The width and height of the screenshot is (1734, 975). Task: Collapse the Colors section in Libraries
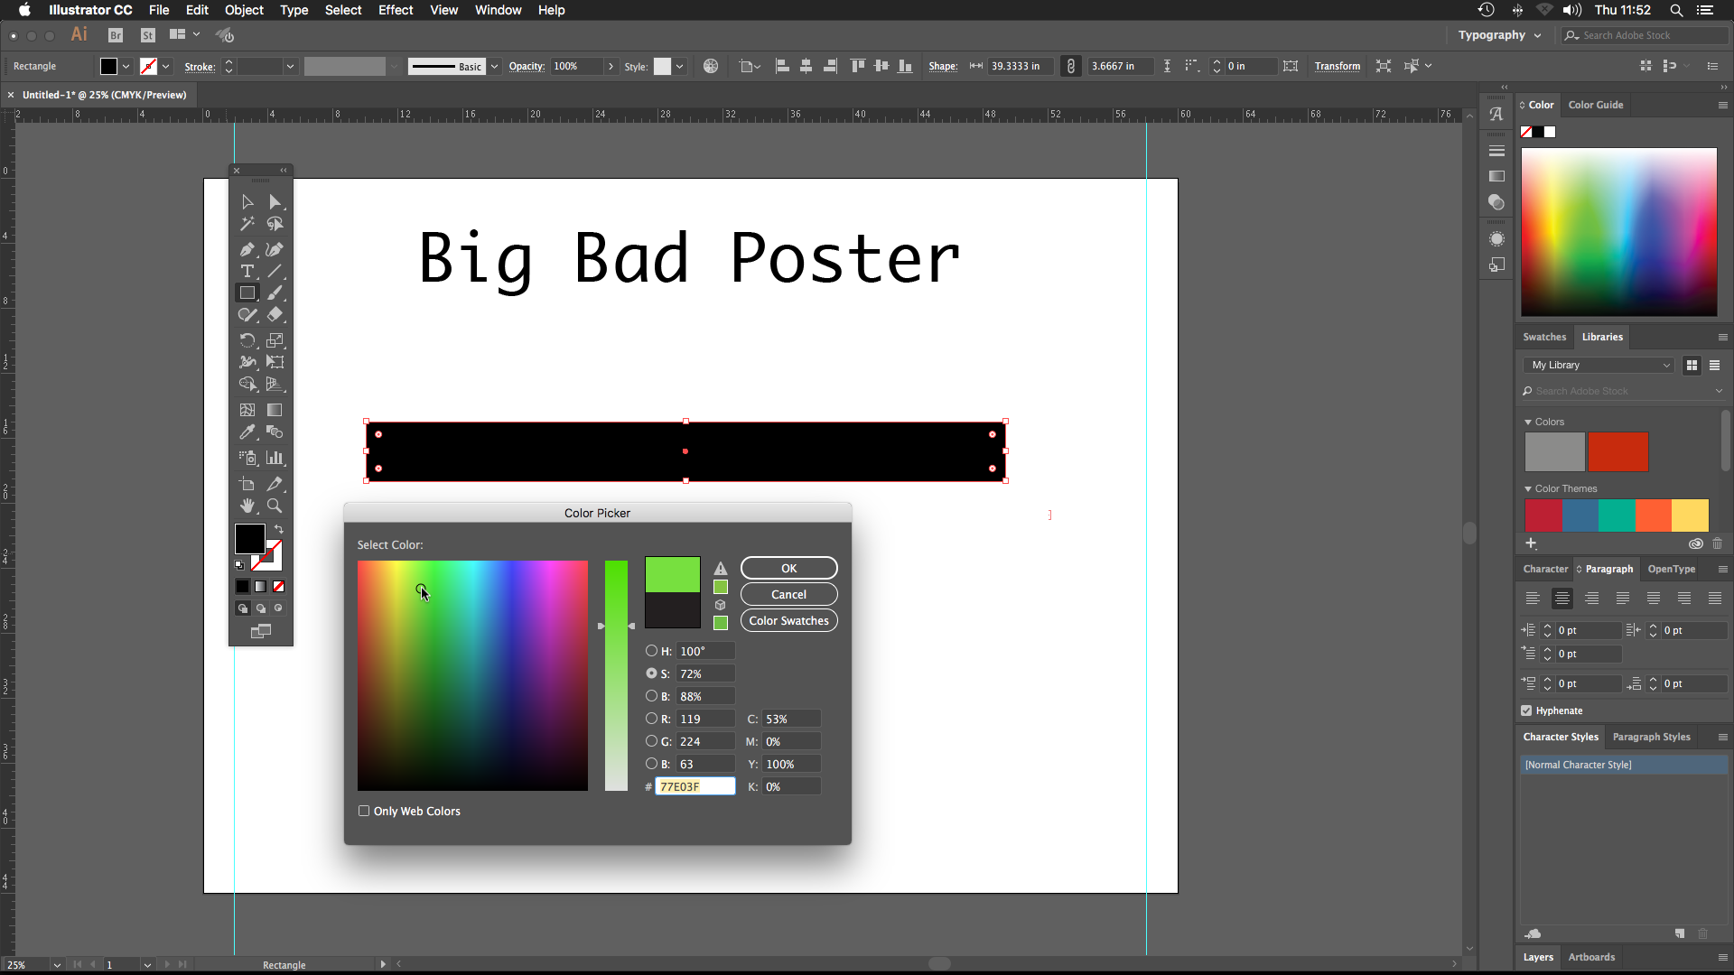1528,422
